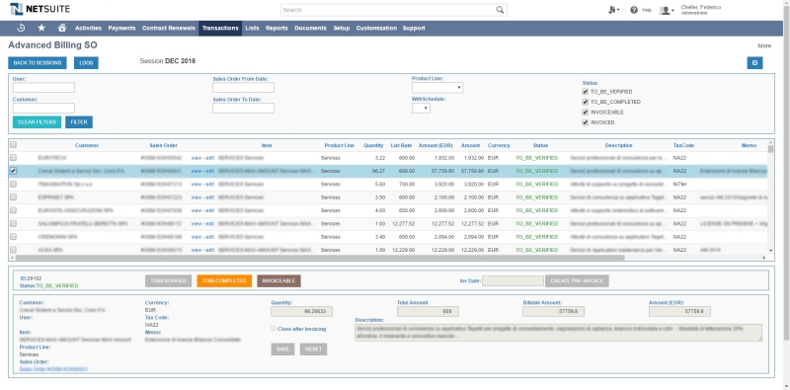
Task: Focus the Inv Date field
Action: [513, 280]
